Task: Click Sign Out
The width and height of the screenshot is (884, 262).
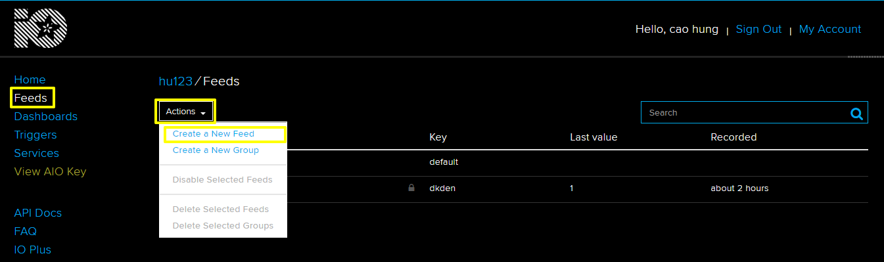Action: (x=758, y=29)
